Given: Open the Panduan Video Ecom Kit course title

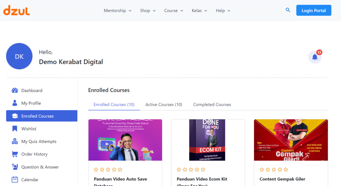Looking at the screenshot, I should (x=202, y=179).
